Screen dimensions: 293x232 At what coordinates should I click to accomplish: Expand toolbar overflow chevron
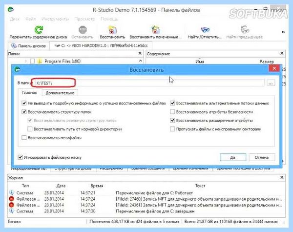pos(283,32)
